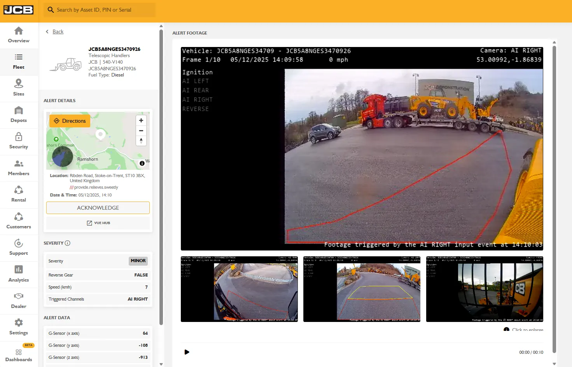The width and height of the screenshot is (572, 367).
Task: Click the G-Sensor (z axis) value -913
Action: click(x=143, y=357)
